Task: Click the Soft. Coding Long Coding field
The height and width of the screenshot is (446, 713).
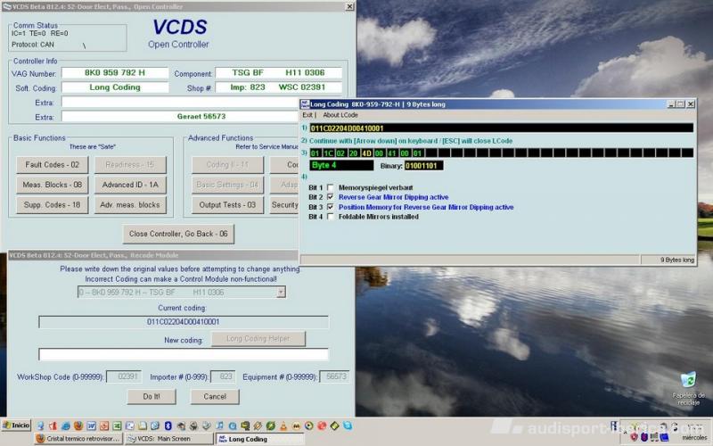Action: pyautogui.click(x=115, y=87)
